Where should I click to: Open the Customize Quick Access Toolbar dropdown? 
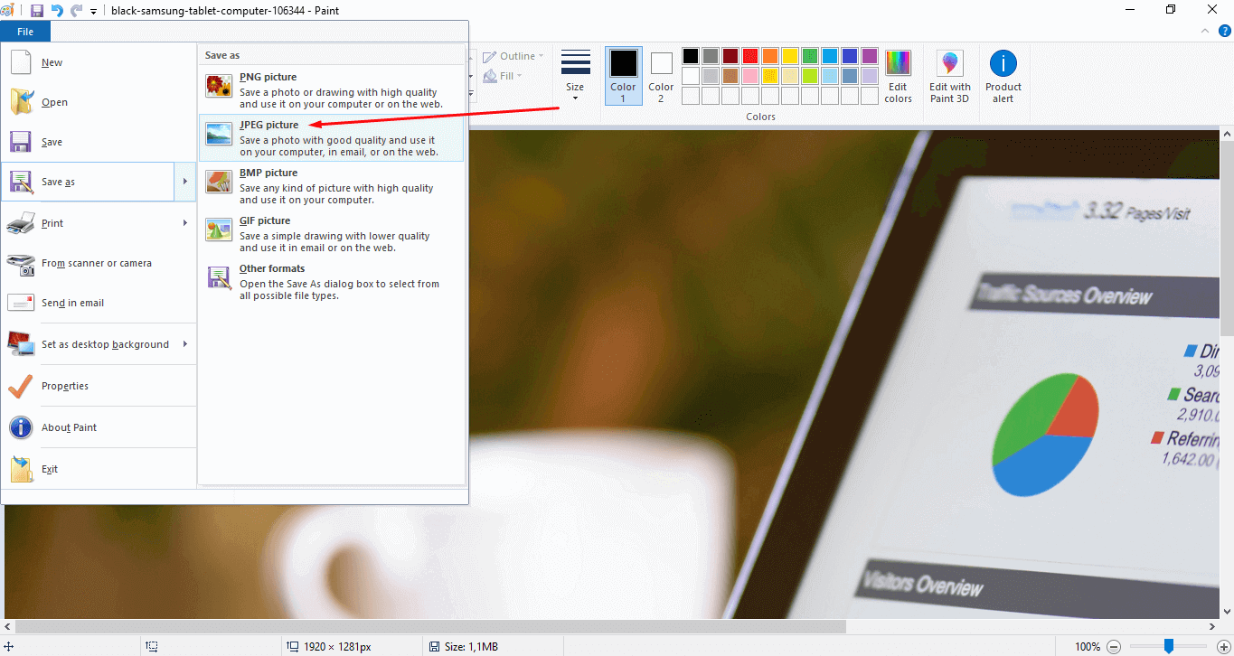point(94,12)
